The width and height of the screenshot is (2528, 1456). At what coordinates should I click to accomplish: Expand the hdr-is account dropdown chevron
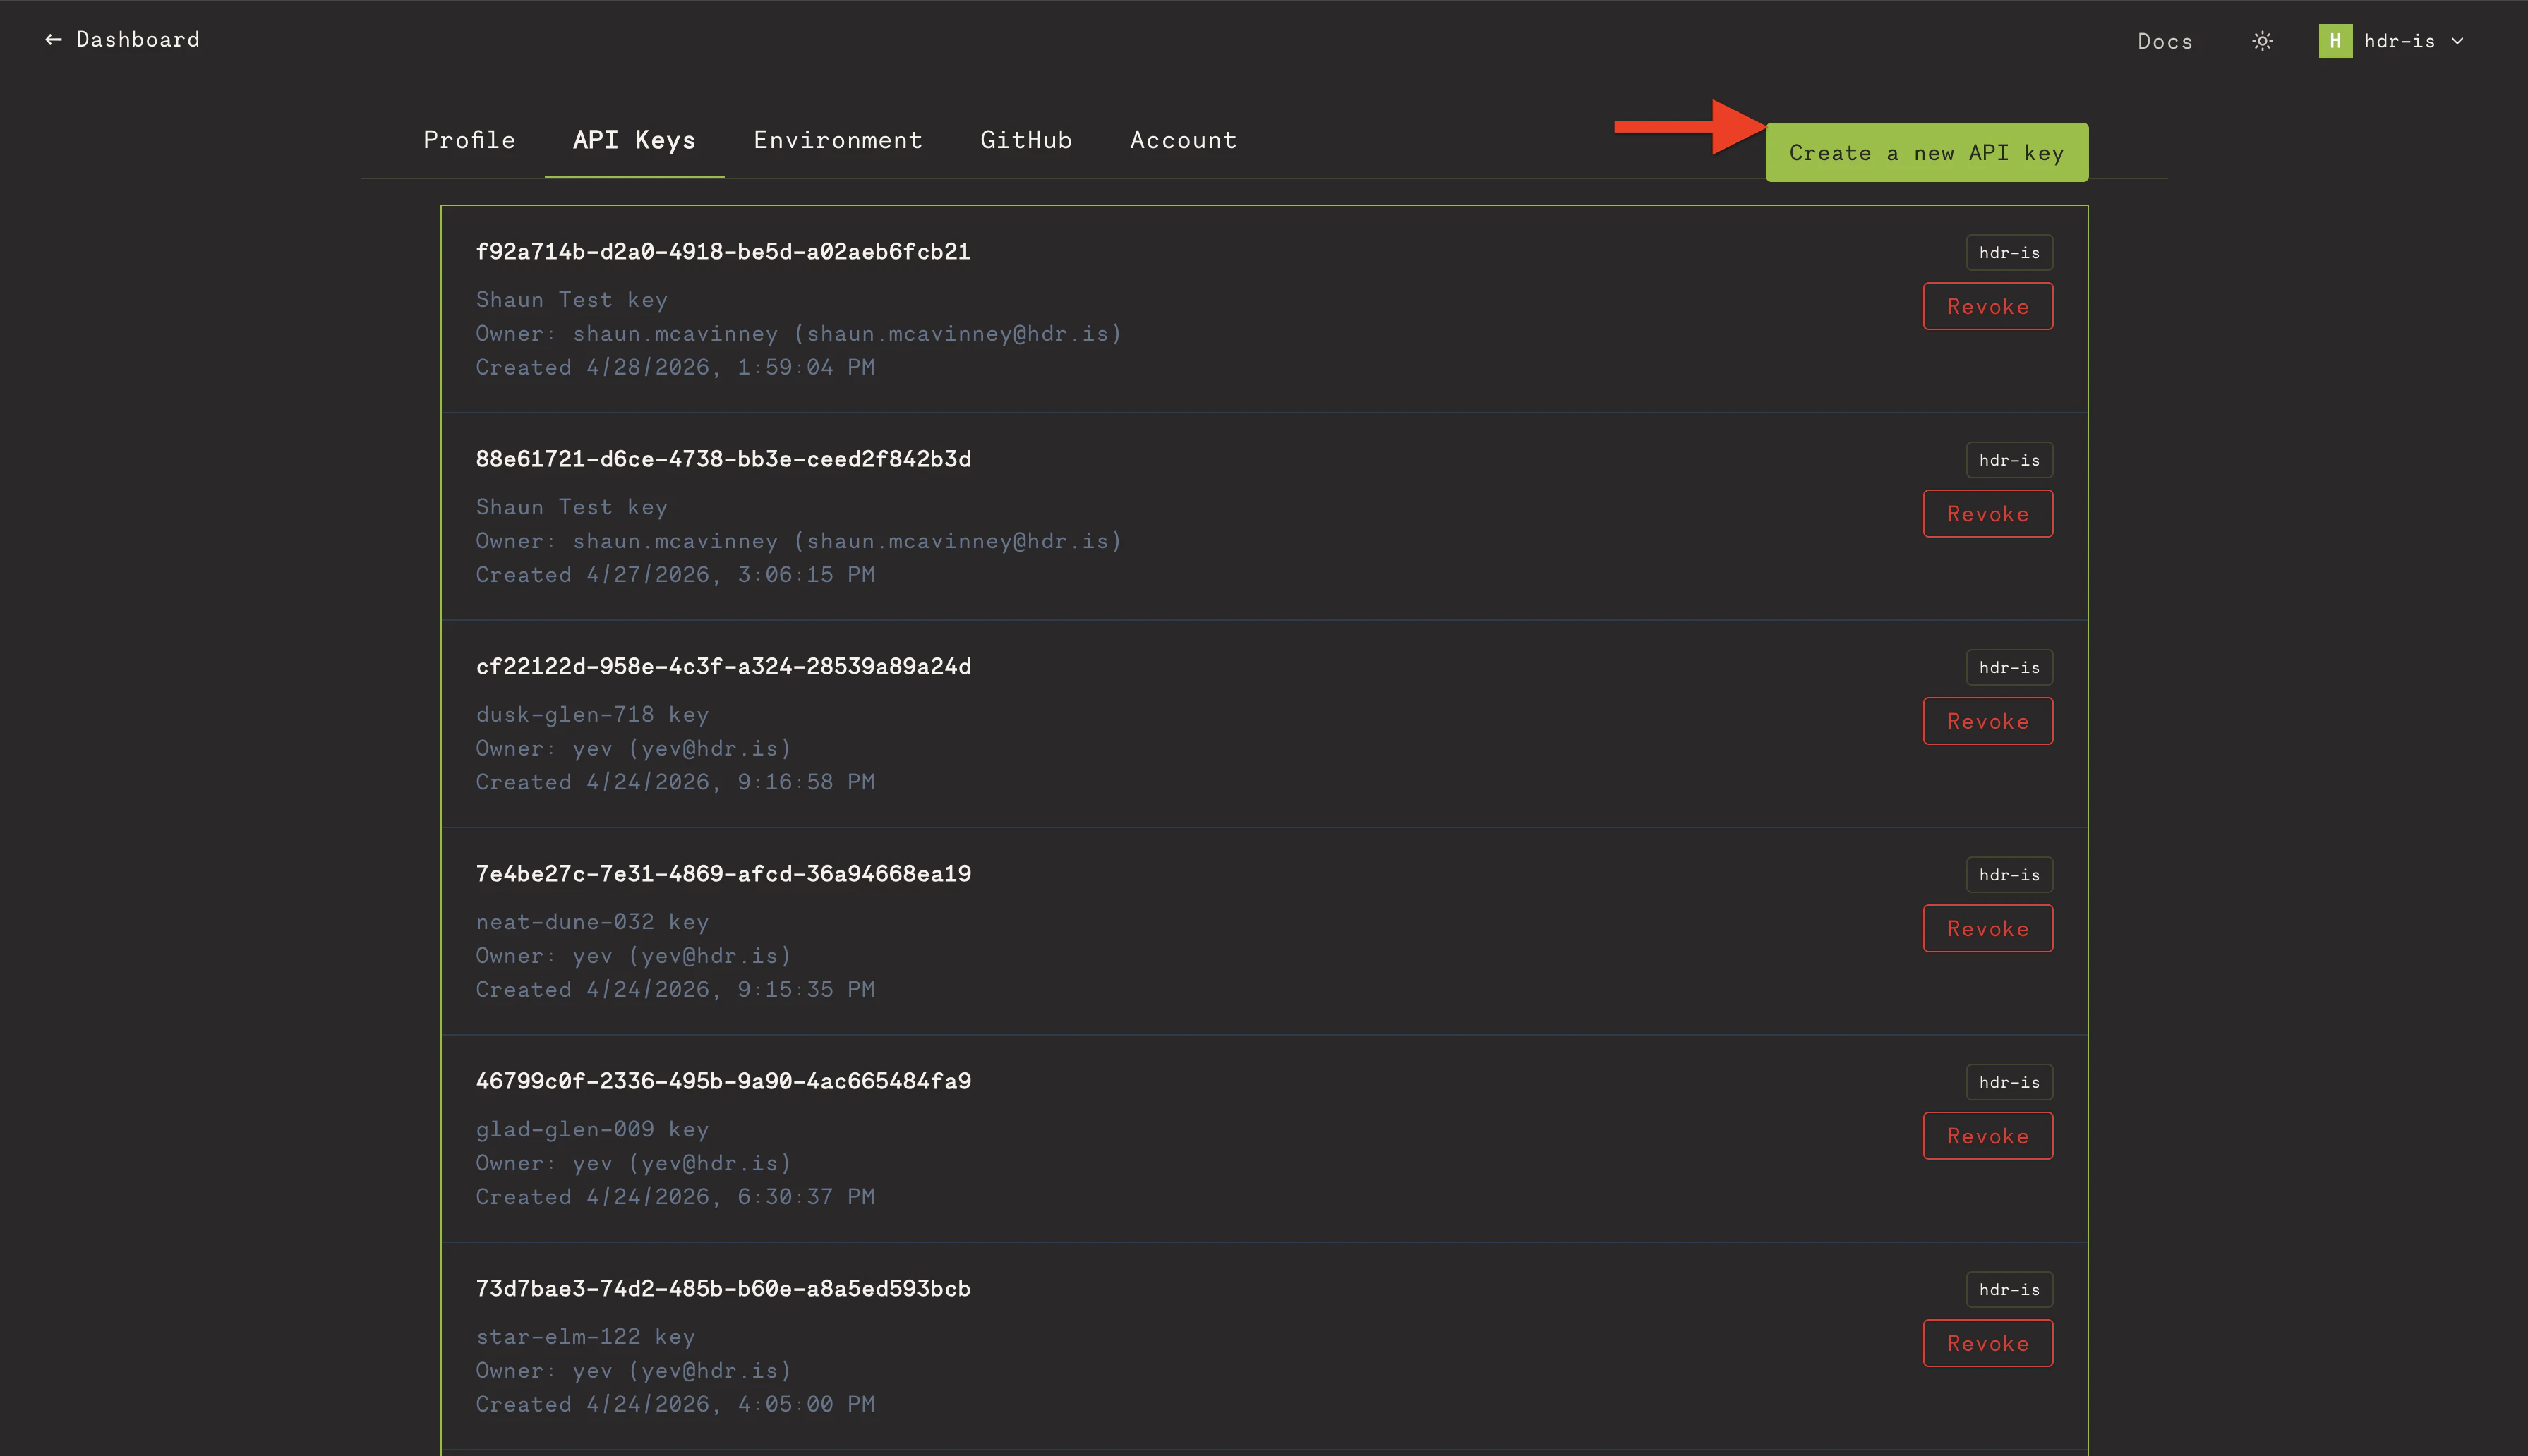[x=2457, y=41]
